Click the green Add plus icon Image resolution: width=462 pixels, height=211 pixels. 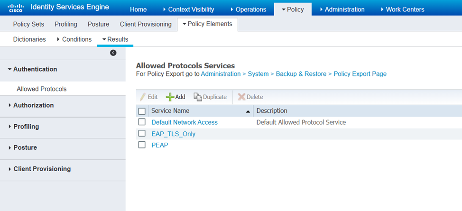coord(170,97)
